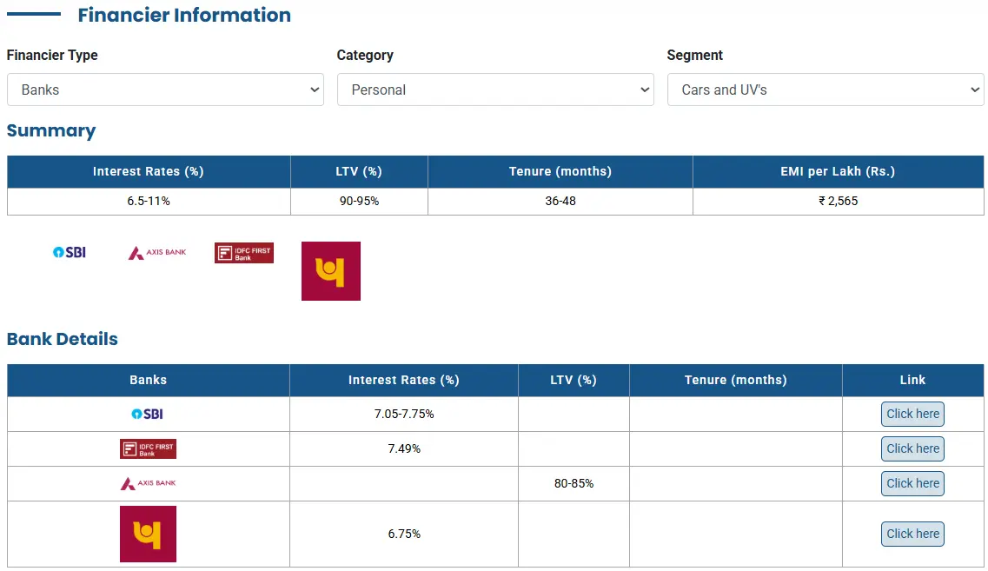This screenshot has height=571, width=988.
Task: Click the 'Financier Information' heading
Action: coord(184,15)
